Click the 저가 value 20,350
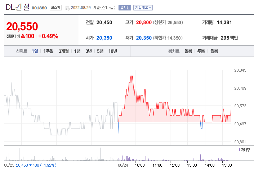The width and height of the screenshot is (254, 171). pyautogui.click(x=144, y=38)
